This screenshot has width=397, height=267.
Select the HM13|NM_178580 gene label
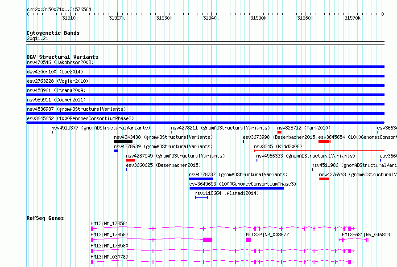click(109, 246)
